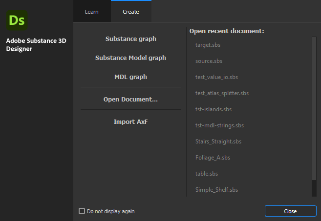Click Open Document...

pyautogui.click(x=131, y=100)
